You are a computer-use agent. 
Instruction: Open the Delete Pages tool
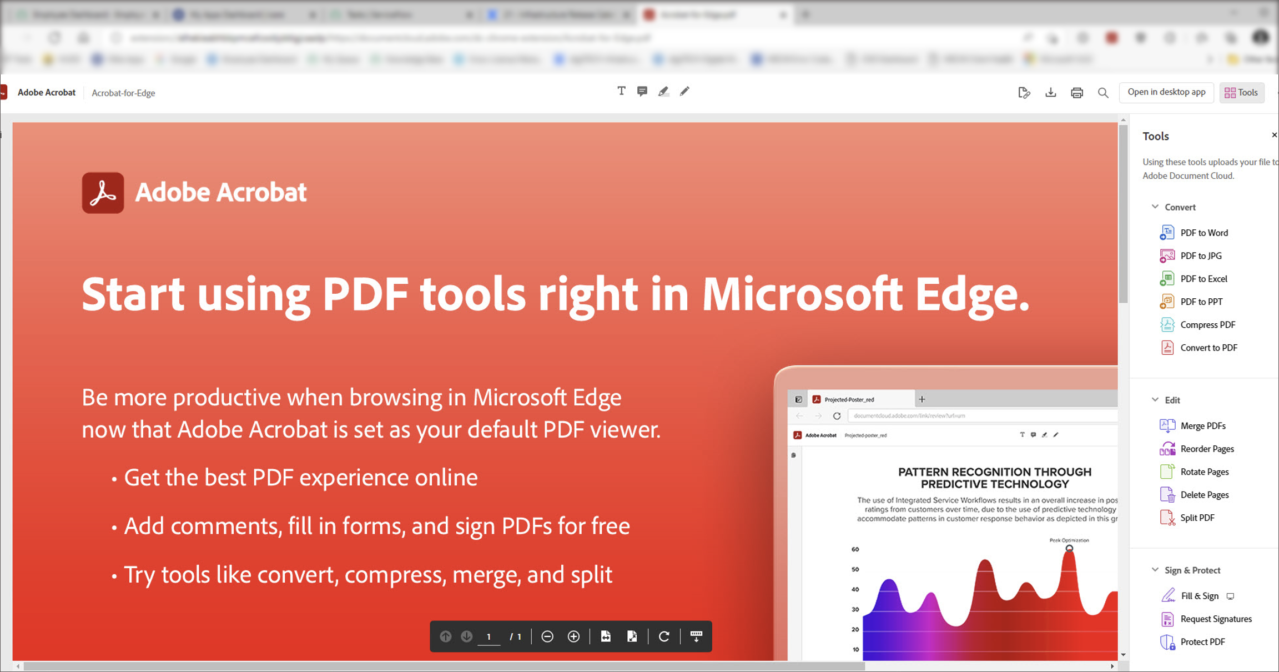1205,494
